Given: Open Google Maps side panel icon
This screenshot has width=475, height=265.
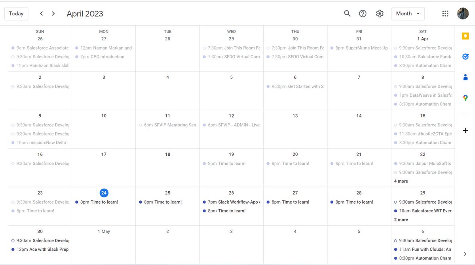Looking at the screenshot, I should tap(465, 98).
